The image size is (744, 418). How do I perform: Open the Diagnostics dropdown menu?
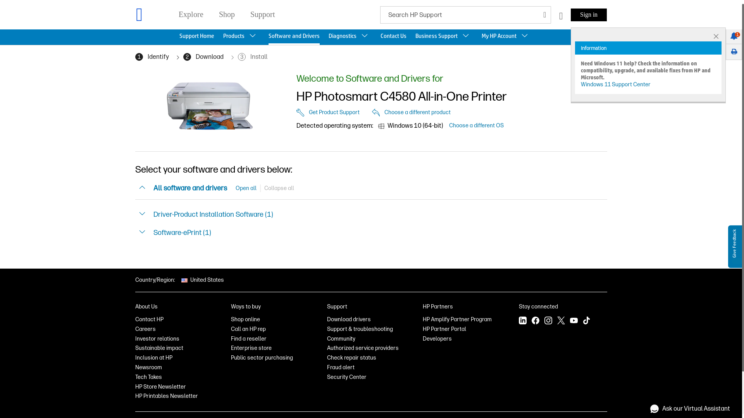coord(348,36)
